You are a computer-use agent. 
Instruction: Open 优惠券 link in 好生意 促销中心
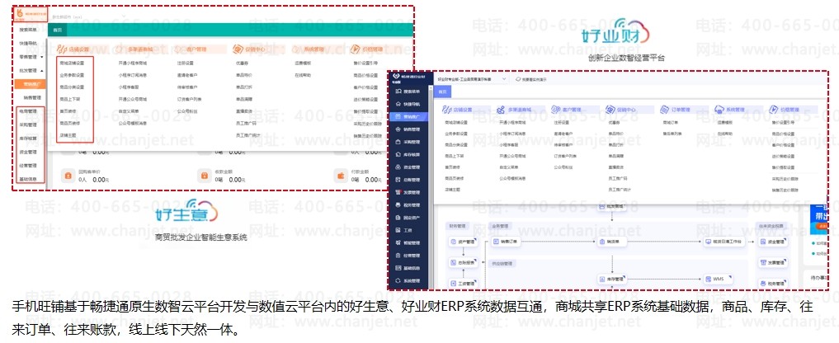241,63
